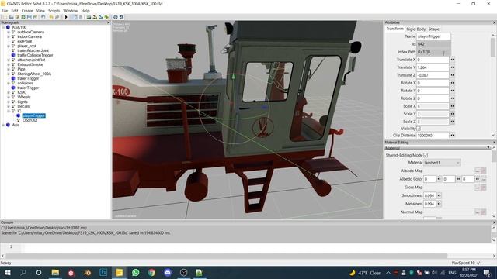The image size is (497, 279).
Task: Click the slider arrows icon next to Smoothness
Action: pyautogui.click(x=440, y=195)
